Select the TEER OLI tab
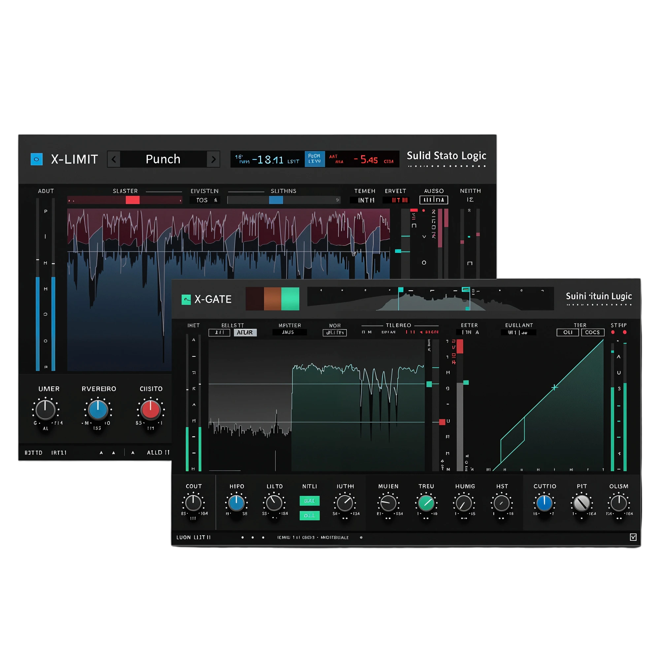This screenshot has width=660, height=660. pyautogui.click(x=568, y=332)
